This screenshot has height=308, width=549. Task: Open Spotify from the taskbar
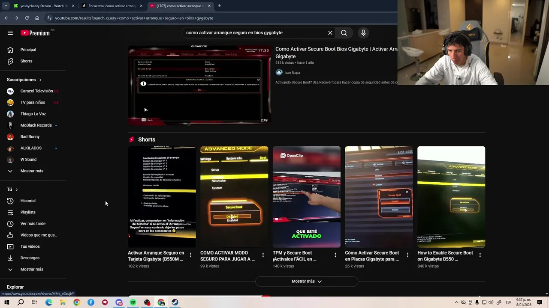[x=133, y=302]
